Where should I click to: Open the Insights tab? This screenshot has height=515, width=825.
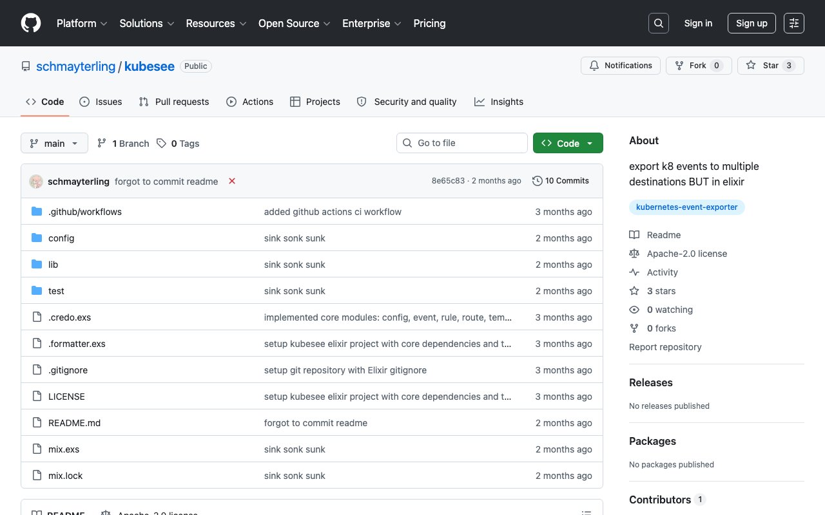pos(499,102)
